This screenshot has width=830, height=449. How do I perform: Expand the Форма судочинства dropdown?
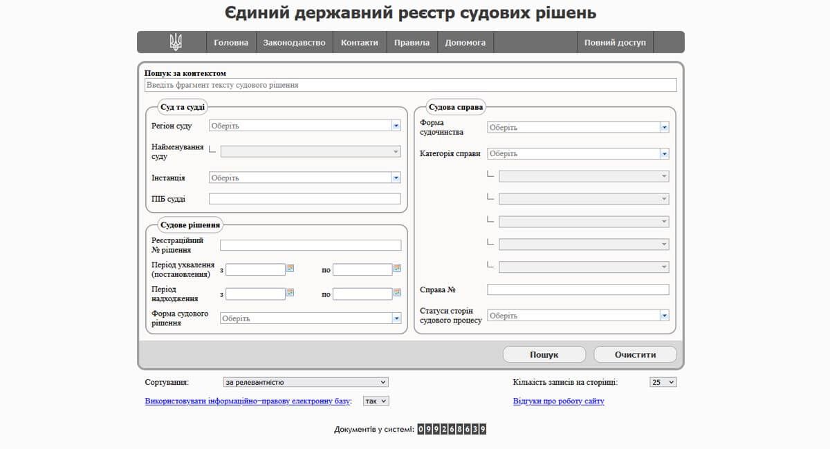point(664,127)
